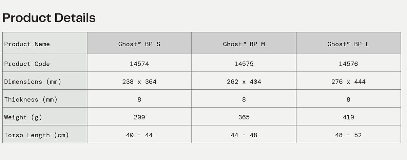This screenshot has width=407, height=160.
Task: Click the 419 weight value
Action: pos(348,117)
